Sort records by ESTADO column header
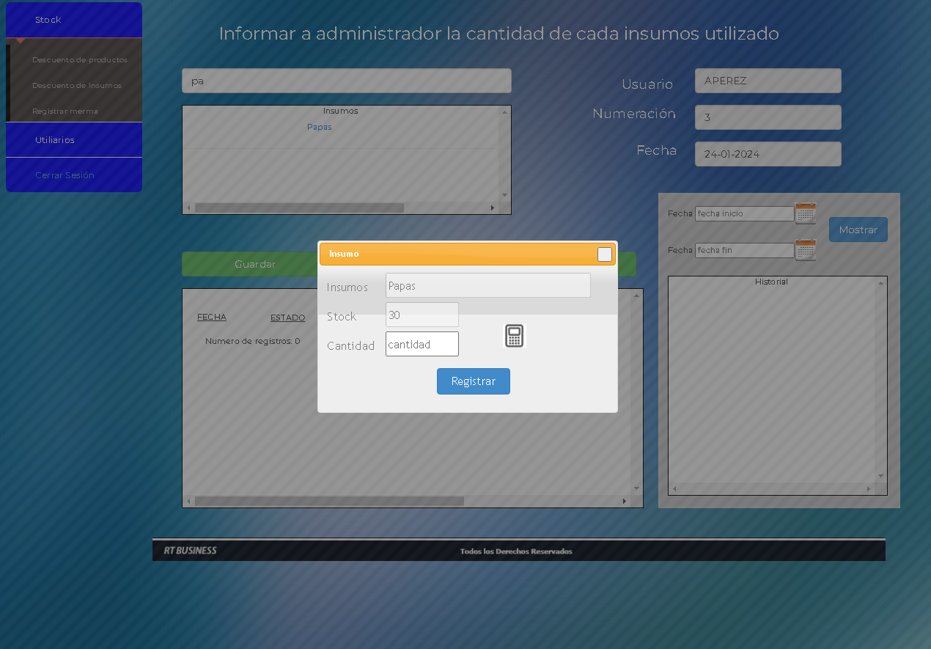931x649 pixels. pyautogui.click(x=287, y=318)
